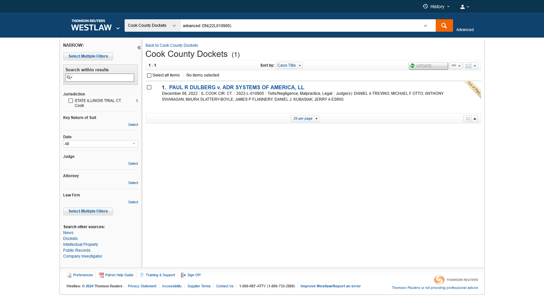
Task: Click the December 08, 2022 date text
Action: point(180,93)
